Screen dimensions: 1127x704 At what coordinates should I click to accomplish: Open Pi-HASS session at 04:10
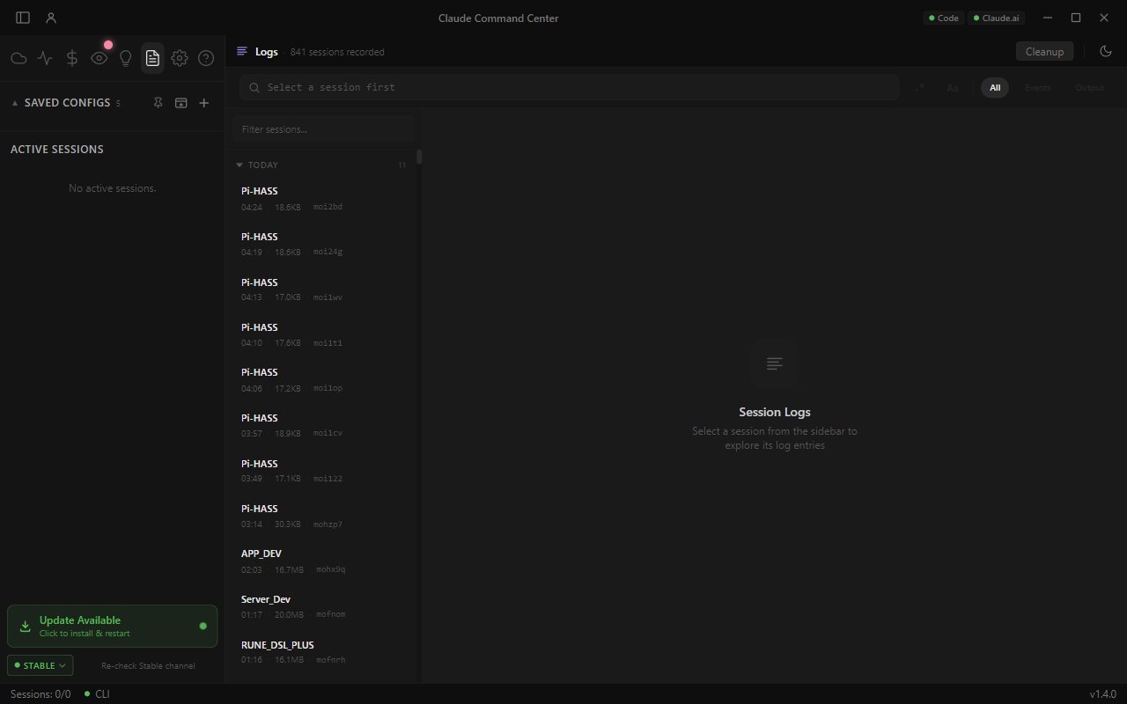tap(322, 334)
